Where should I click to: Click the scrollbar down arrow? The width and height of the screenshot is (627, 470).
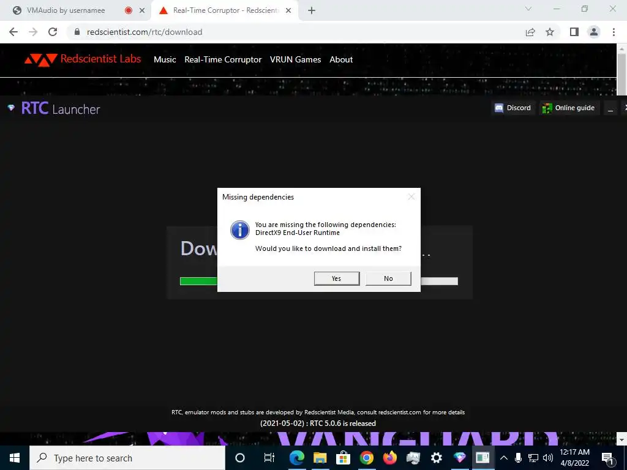pyautogui.click(x=621, y=439)
